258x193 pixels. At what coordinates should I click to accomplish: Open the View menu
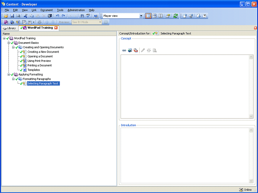[x=25, y=10]
